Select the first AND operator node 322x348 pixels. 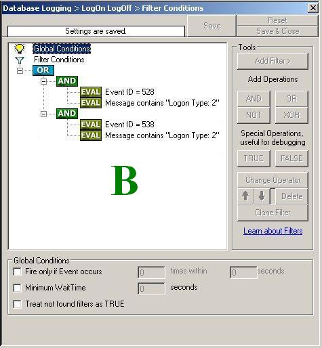(x=67, y=81)
